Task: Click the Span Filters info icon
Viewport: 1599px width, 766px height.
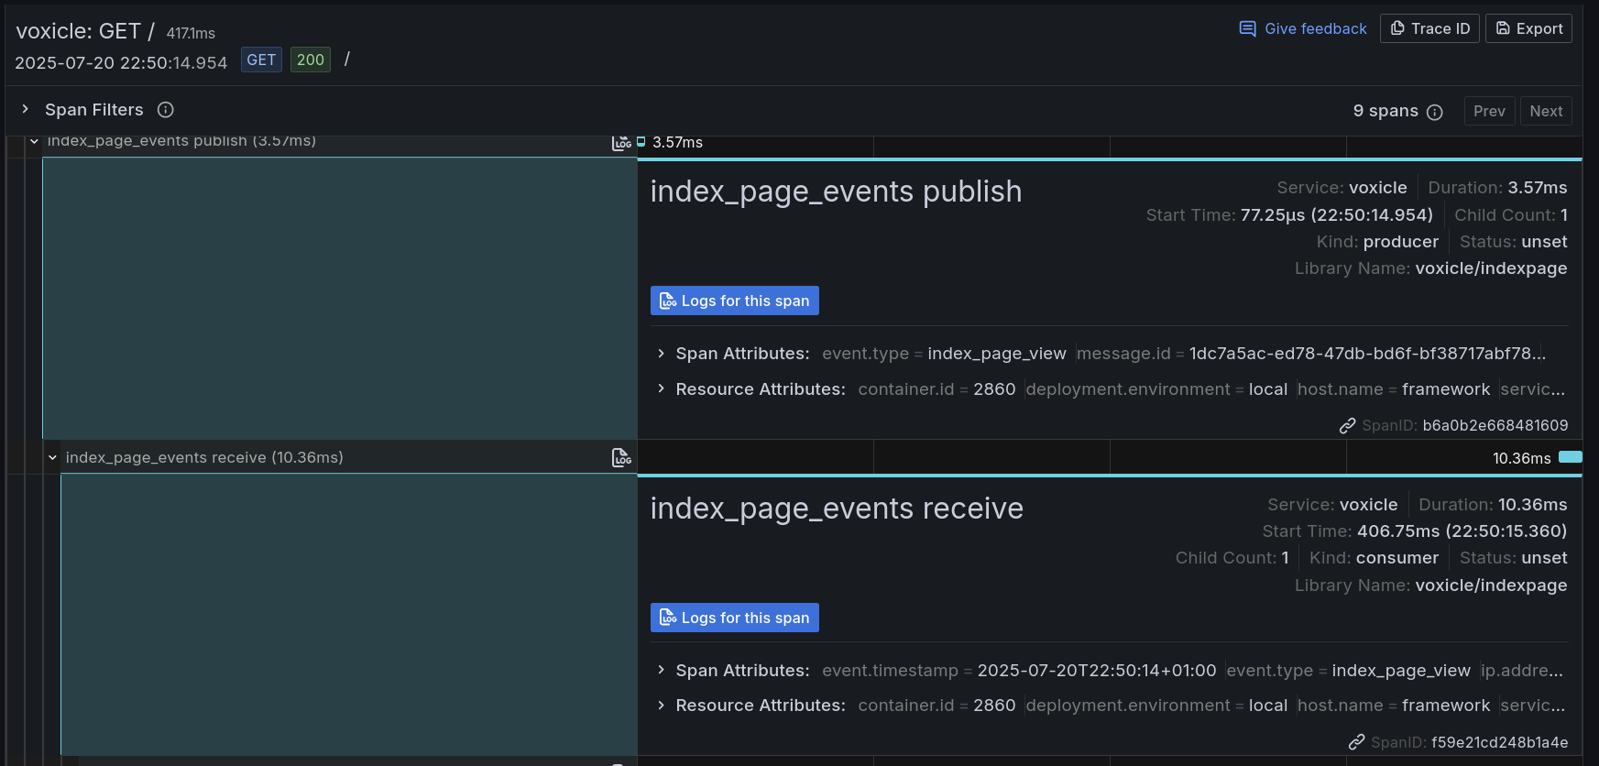Action: point(165,110)
